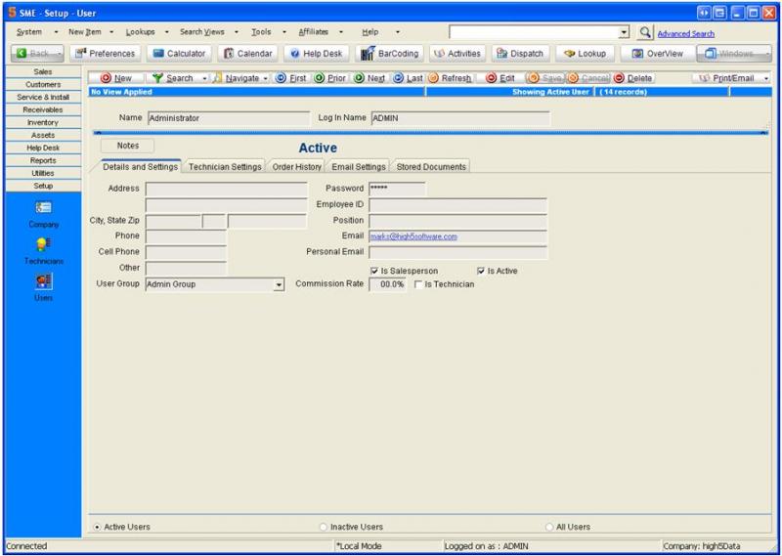
Task: Open the Users setup icon
Action: tap(43, 287)
